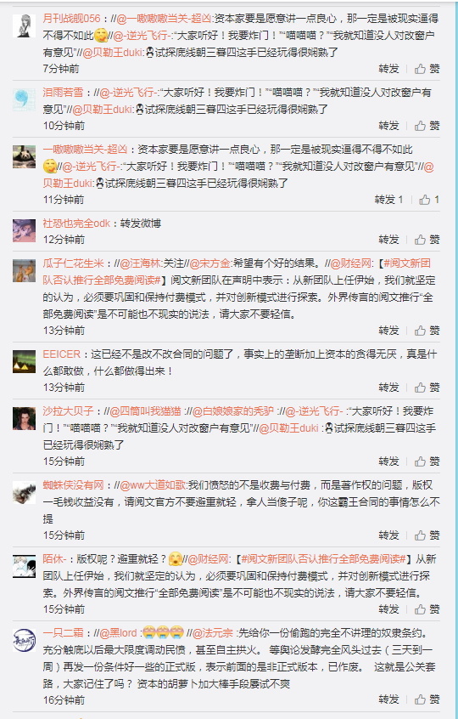Click 转发 1 on 一嗷嗷嗷当关-超凶's comment
This screenshot has width=458, height=719.
click(389, 200)
